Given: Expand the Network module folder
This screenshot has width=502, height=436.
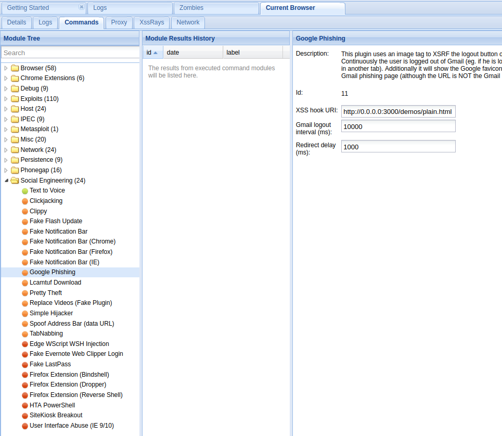Looking at the screenshot, I should 6,150.
